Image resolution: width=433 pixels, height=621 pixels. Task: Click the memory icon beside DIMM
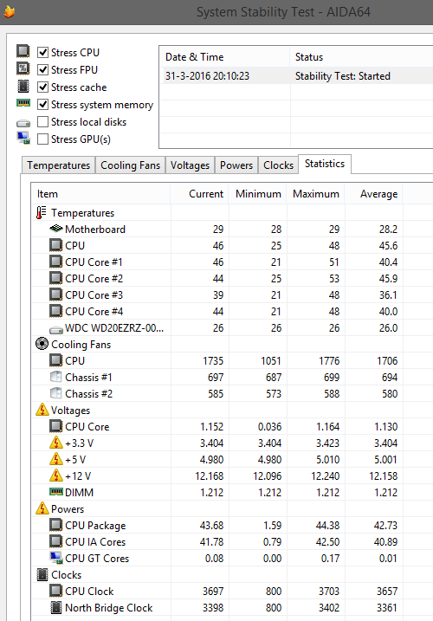56,491
